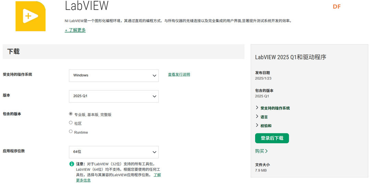Click the orange DF watermark logo
Screen dimensions: 370x184
[x=336, y=6]
